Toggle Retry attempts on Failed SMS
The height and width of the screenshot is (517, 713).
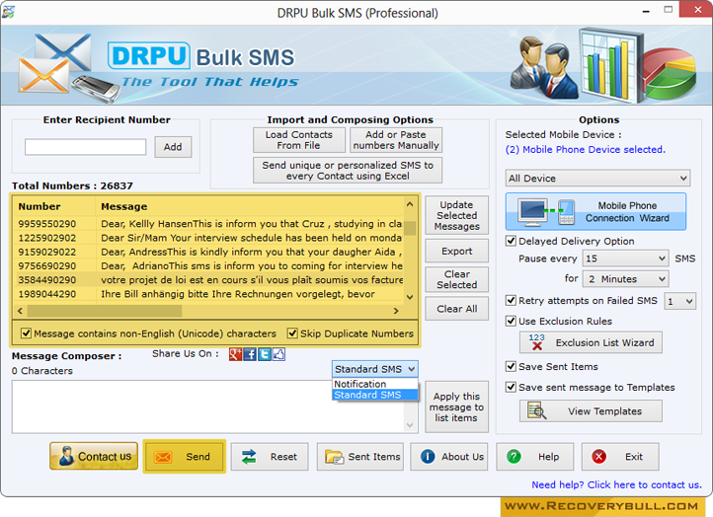pos(512,300)
